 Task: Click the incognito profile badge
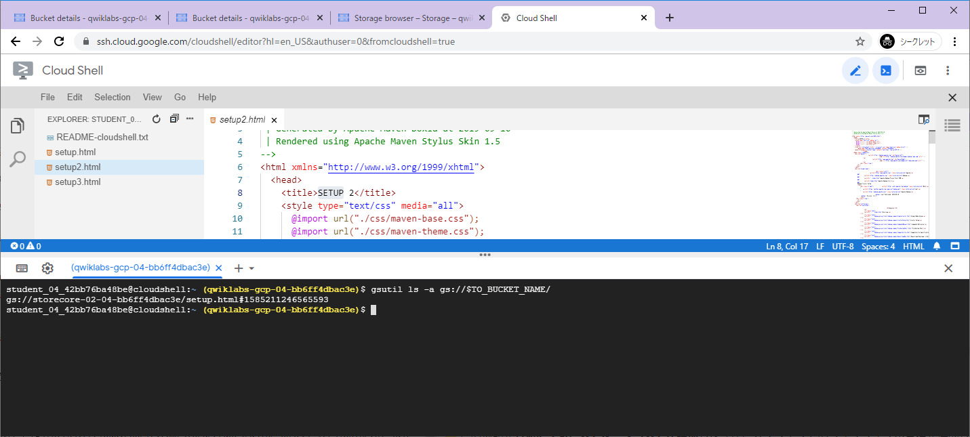click(910, 41)
